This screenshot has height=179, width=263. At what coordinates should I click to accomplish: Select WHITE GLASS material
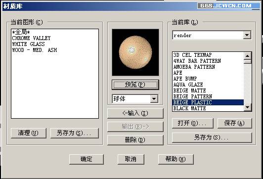click(x=28, y=44)
